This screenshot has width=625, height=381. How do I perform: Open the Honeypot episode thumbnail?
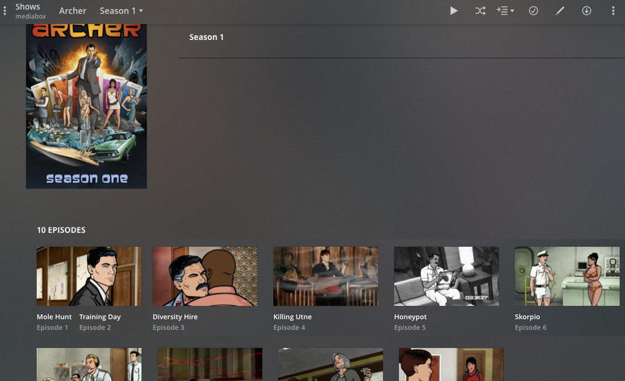[x=446, y=276]
